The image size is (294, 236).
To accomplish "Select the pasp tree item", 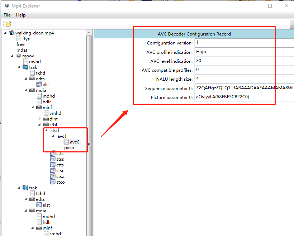I will click(69, 148).
